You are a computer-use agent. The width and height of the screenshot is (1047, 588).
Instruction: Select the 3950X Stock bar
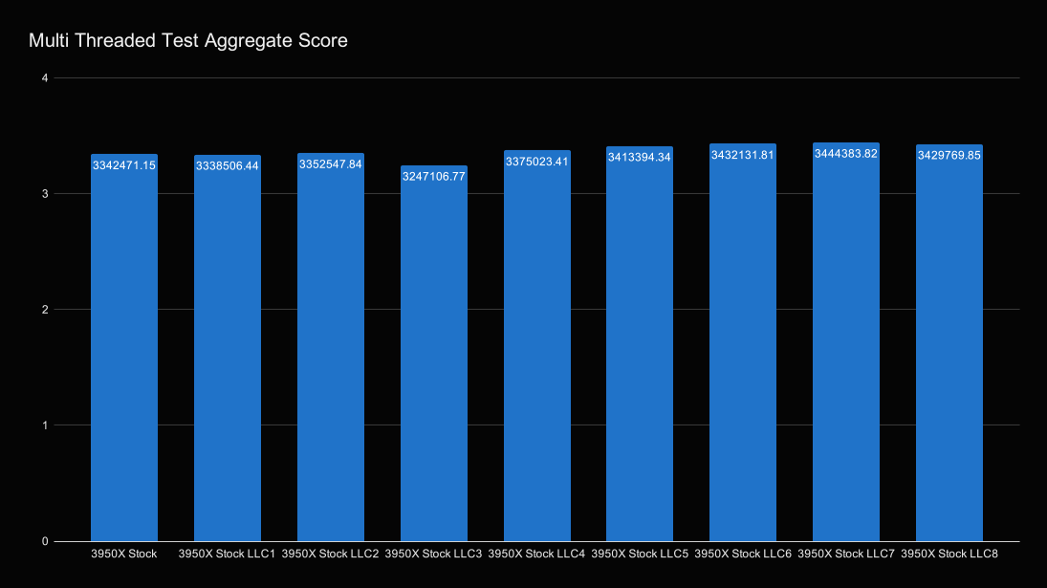click(x=124, y=348)
